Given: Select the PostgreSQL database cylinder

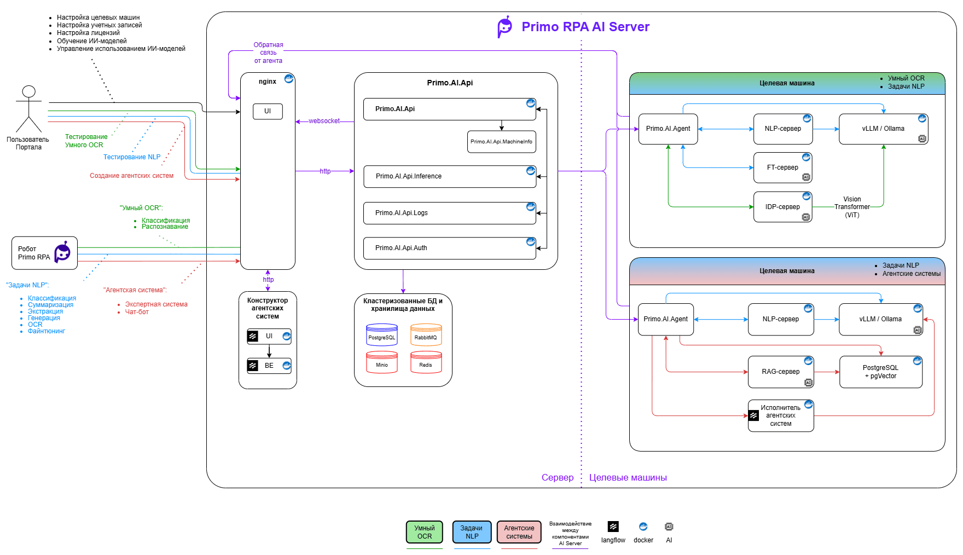Looking at the screenshot, I should [382, 335].
